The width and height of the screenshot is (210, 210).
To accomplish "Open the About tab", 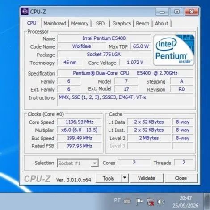I will (x=161, y=23).
